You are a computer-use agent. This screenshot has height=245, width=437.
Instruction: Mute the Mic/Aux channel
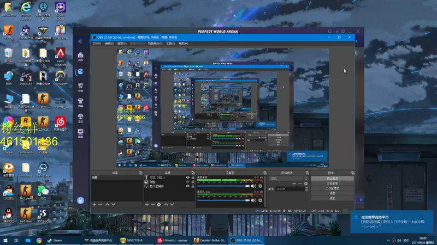(x=253, y=200)
